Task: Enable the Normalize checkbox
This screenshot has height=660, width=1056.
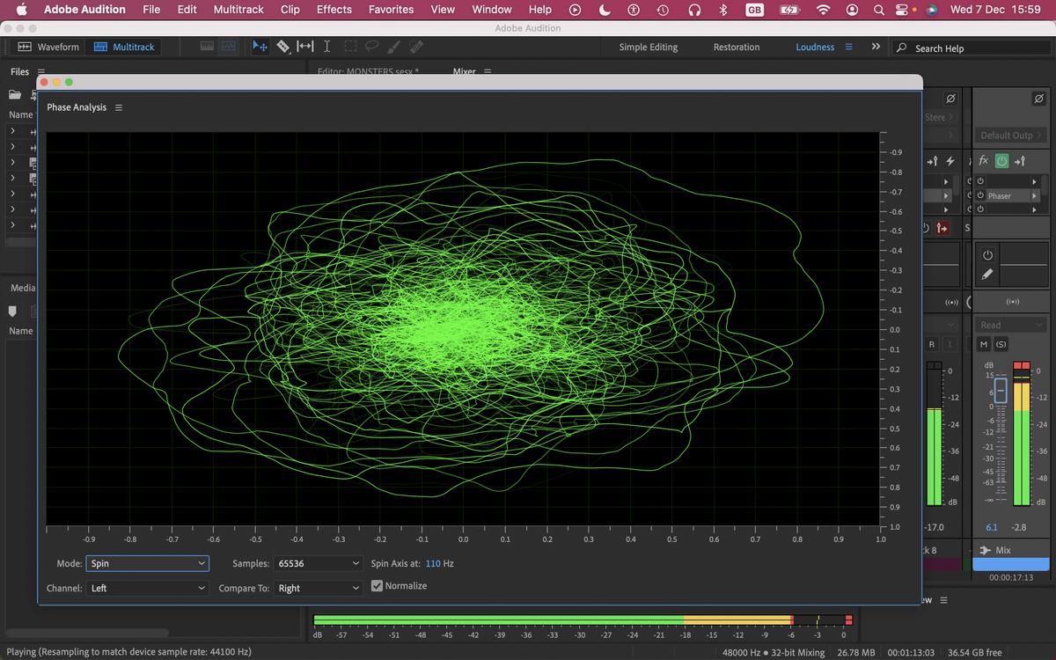Action: point(377,584)
